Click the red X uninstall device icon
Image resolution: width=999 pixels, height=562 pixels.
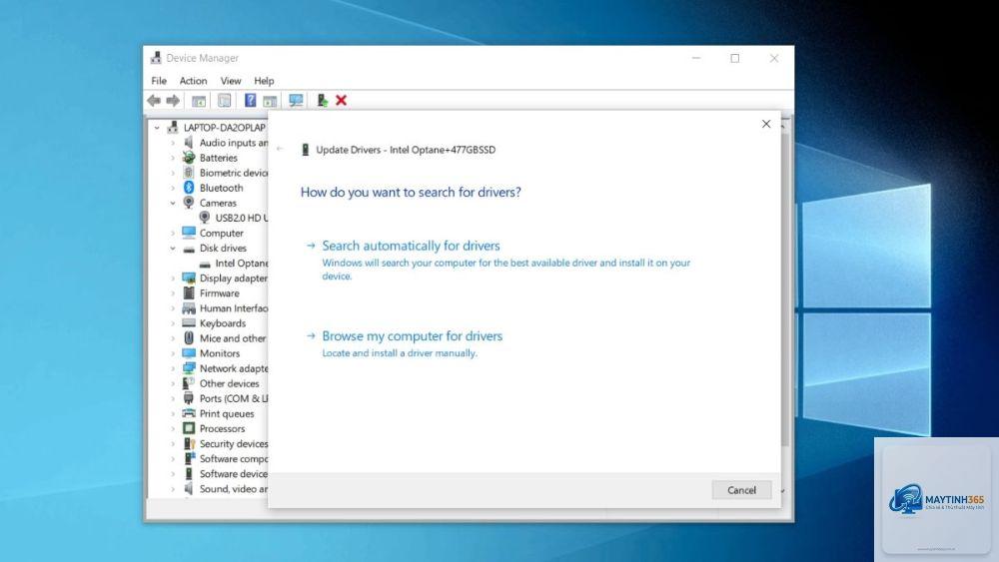[342, 100]
